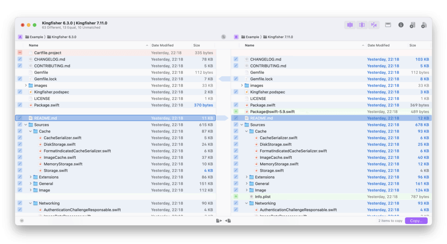
Task: Click the red minus icon beside Cartfile.project
Action: coord(20,53)
